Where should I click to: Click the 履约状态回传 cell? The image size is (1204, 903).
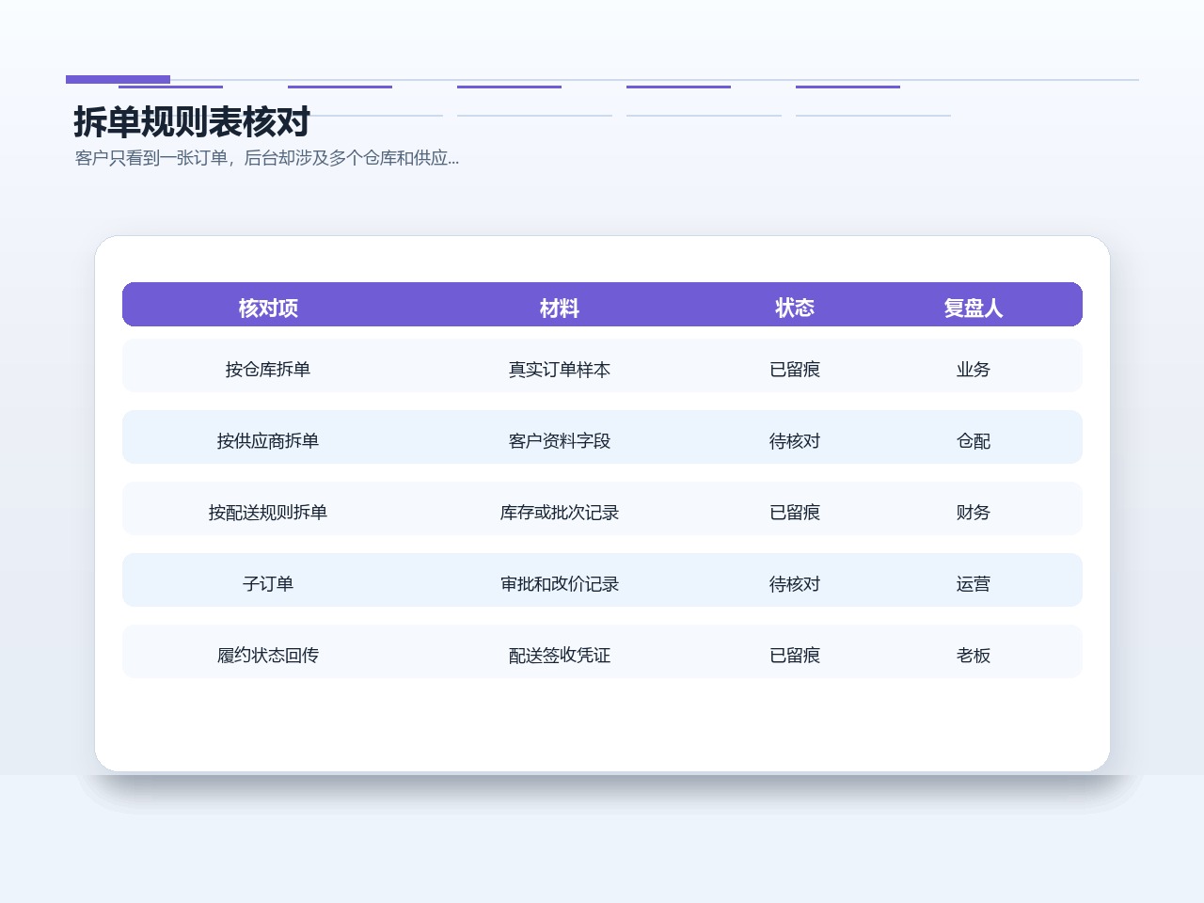tap(268, 656)
